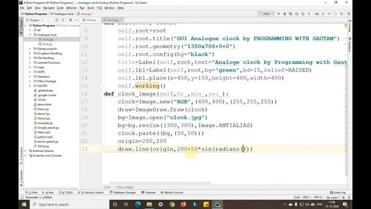Open the Tools menu
The width and height of the screenshot is (371, 209).
(x=90, y=8)
